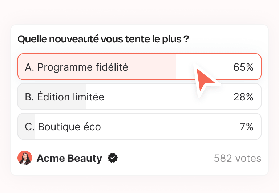Click the poll question "Quelle nouveauté vous tente"
279x193 pixels.
[103, 39]
